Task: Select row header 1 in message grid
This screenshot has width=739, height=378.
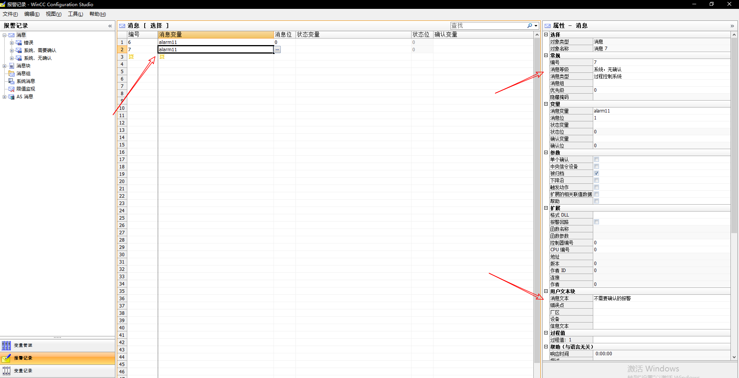Action: (x=122, y=42)
